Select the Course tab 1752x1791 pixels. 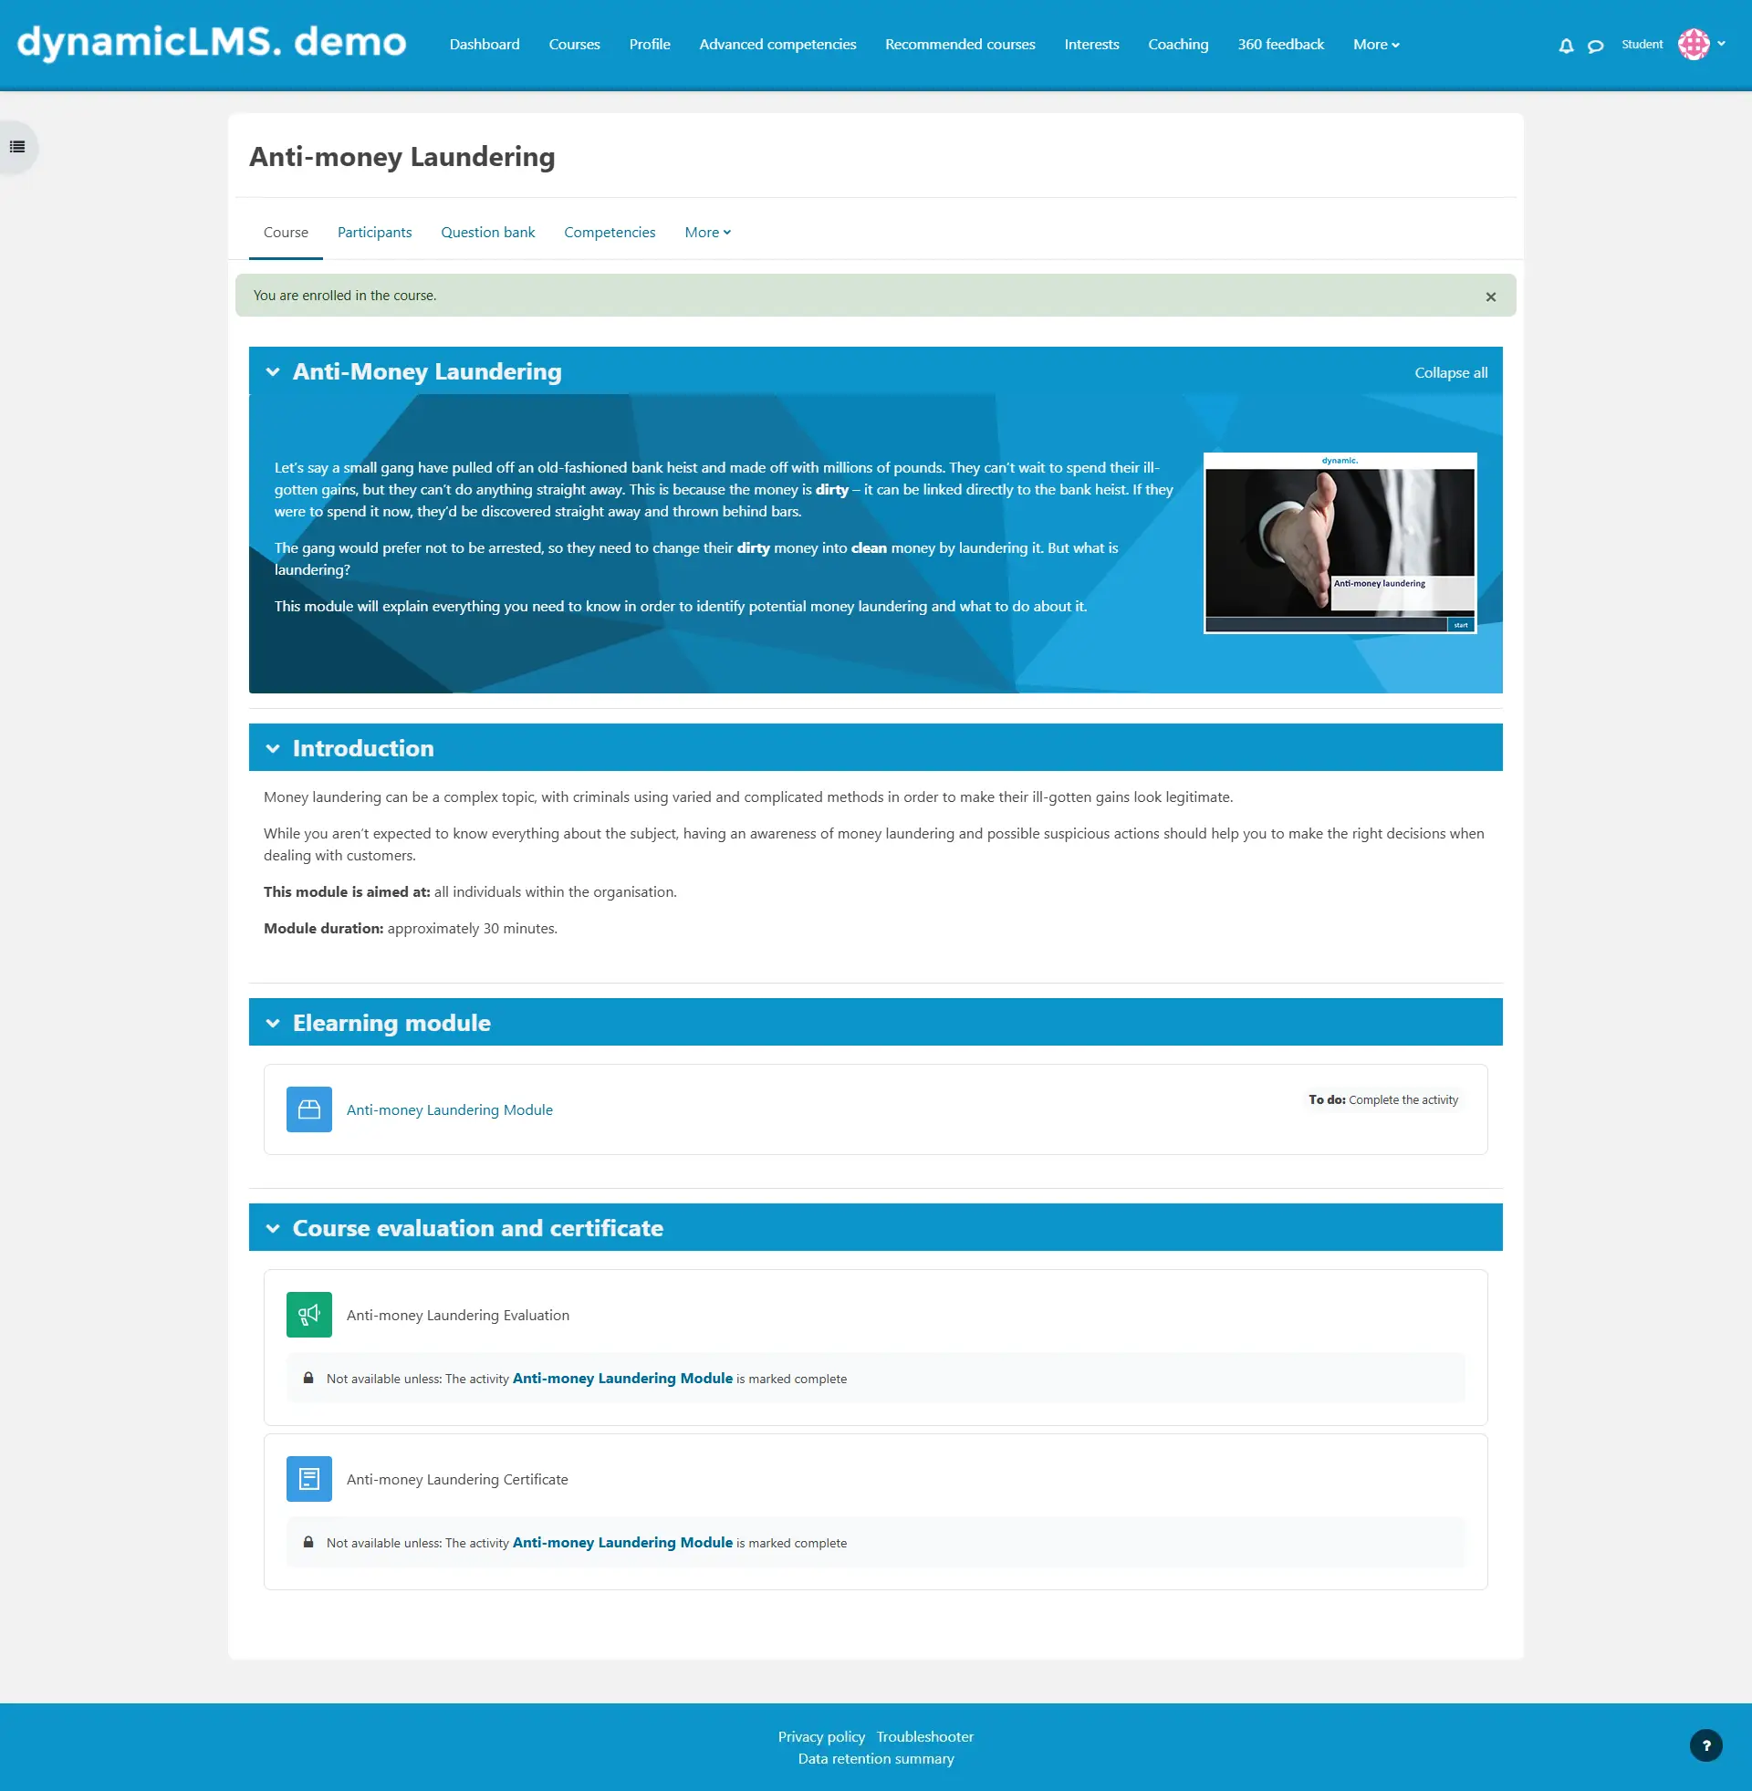pyautogui.click(x=286, y=233)
